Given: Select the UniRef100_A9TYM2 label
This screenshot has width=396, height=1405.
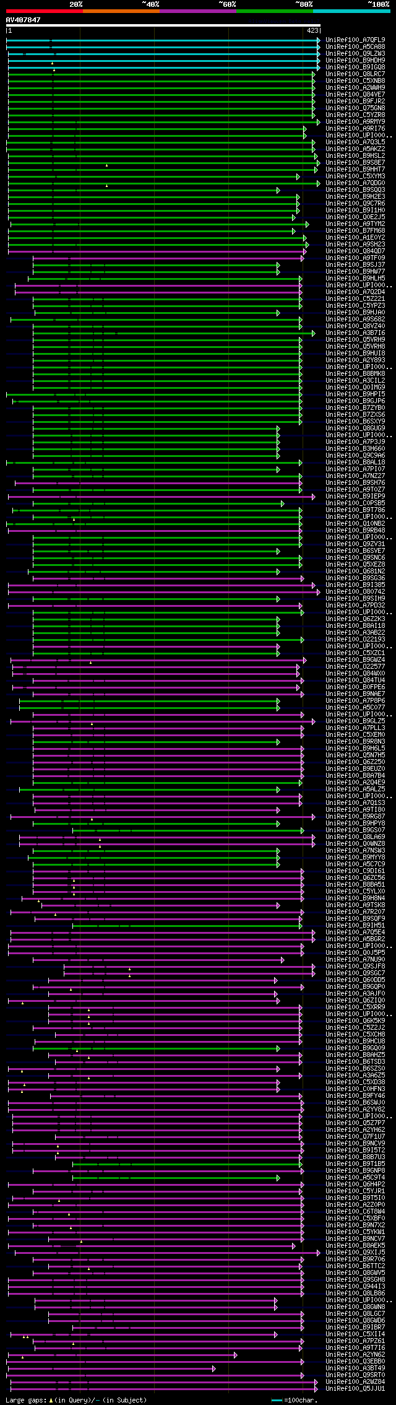Looking at the screenshot, I should point(355,224).
